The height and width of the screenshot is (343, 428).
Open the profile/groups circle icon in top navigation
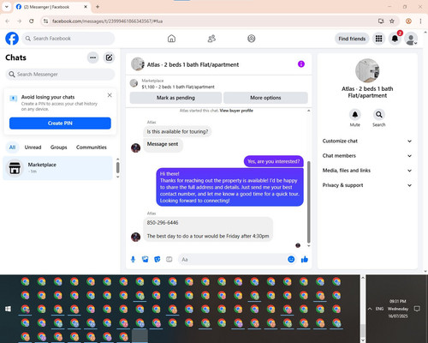[252, 39]
